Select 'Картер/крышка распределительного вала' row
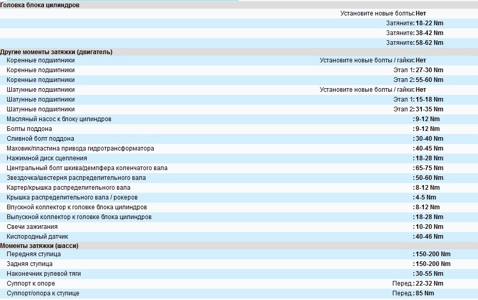This screenshot has width=478, height=300. point(239,187)
